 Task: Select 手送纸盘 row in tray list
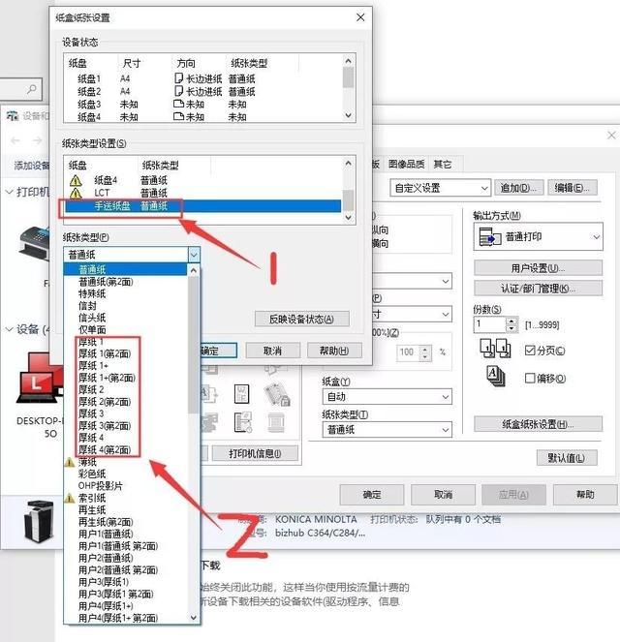point(202,206)
